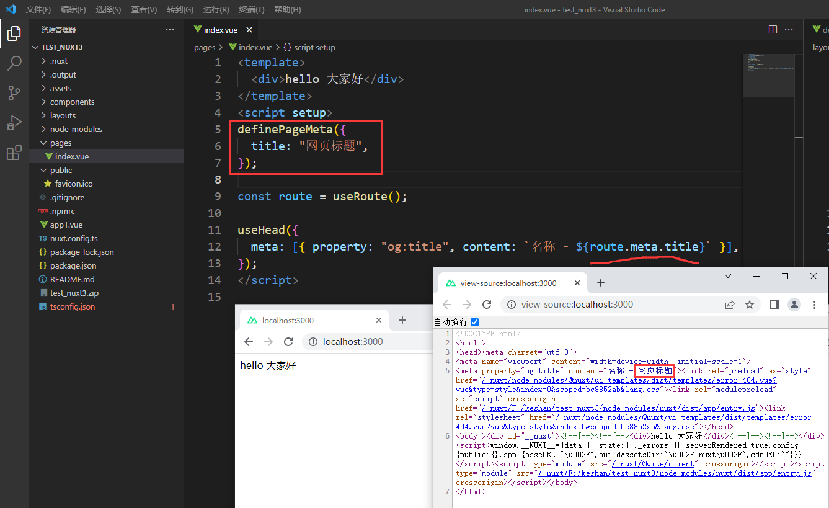Viewport: 829px width, 508px height.
Task: Open README.md file
Action: click(x=73, y=279)
